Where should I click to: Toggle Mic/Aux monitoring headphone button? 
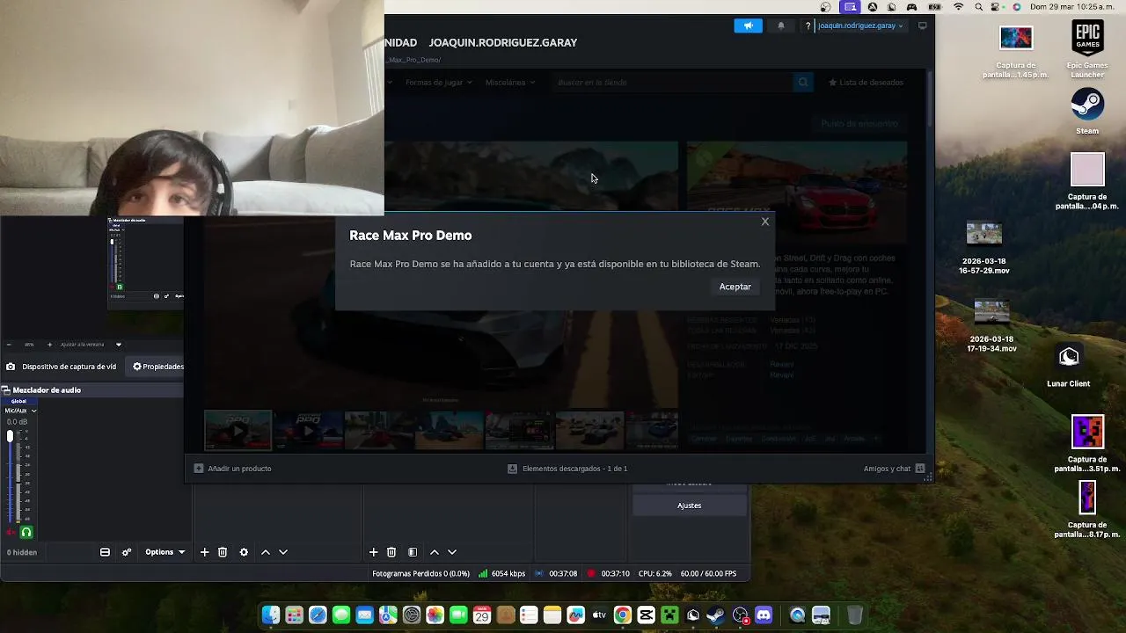click(x=26, y=532)
